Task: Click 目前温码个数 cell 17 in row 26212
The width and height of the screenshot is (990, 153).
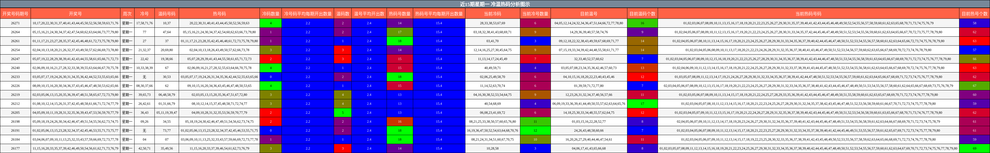Action: [x=642, y=103]
